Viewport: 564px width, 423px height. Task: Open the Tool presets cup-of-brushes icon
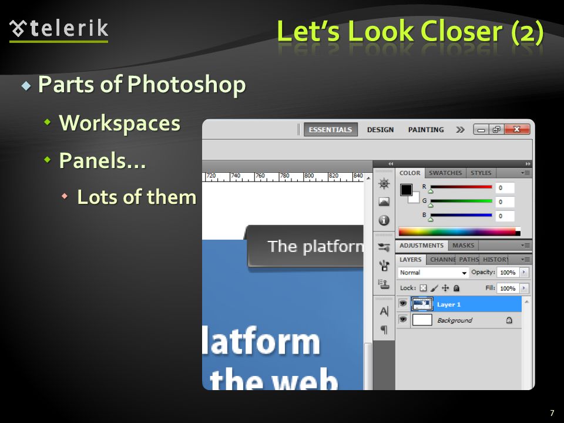(x=384, y=266)
